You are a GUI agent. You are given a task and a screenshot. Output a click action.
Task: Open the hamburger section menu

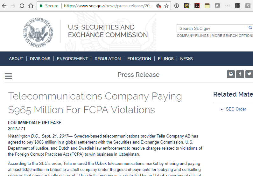[8, 76]
